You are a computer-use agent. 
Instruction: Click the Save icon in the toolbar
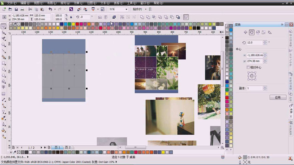coord(16,9)
